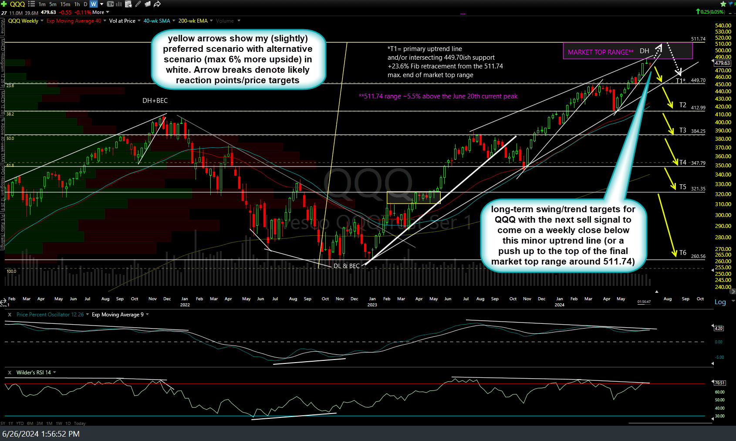Screen dimensions: 736x441
Task: Open the symbol list icon beside QQQ
Action: pyautogui.click(x=31, y=4)
